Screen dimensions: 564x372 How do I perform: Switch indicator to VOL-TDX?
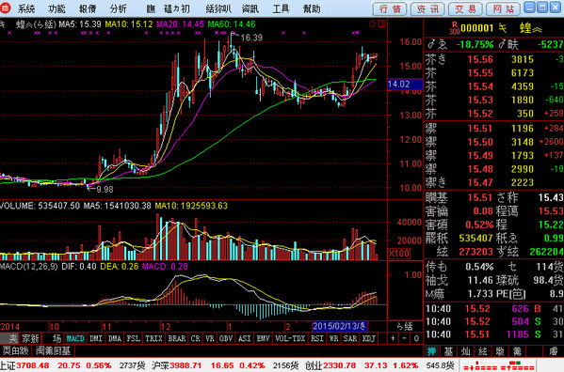(290, 338)
